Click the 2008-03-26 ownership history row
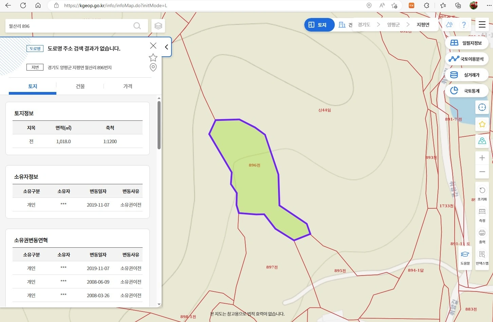Viewport: 493px width, 322px height. click(77, 295)
